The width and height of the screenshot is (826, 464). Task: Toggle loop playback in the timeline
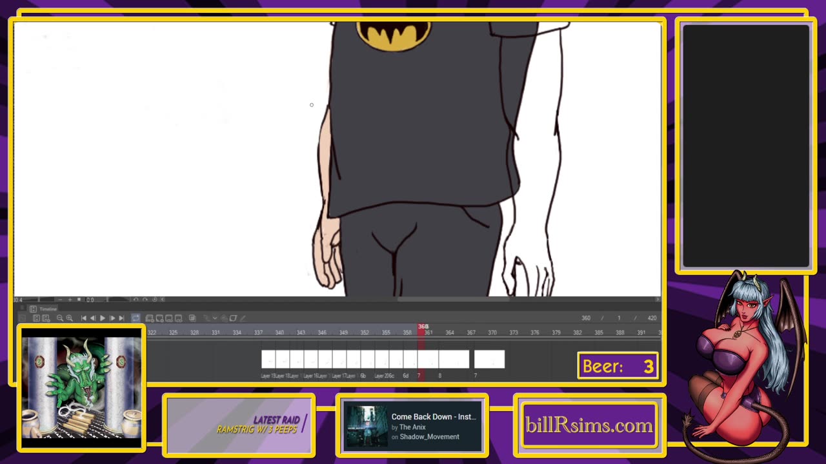pos(136,318)
